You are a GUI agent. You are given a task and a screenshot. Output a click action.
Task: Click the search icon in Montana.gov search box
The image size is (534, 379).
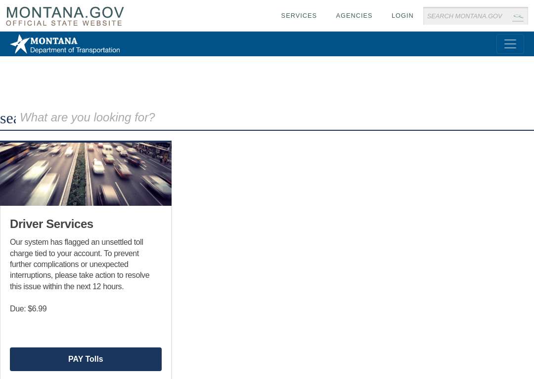click(x=518, y=16)
